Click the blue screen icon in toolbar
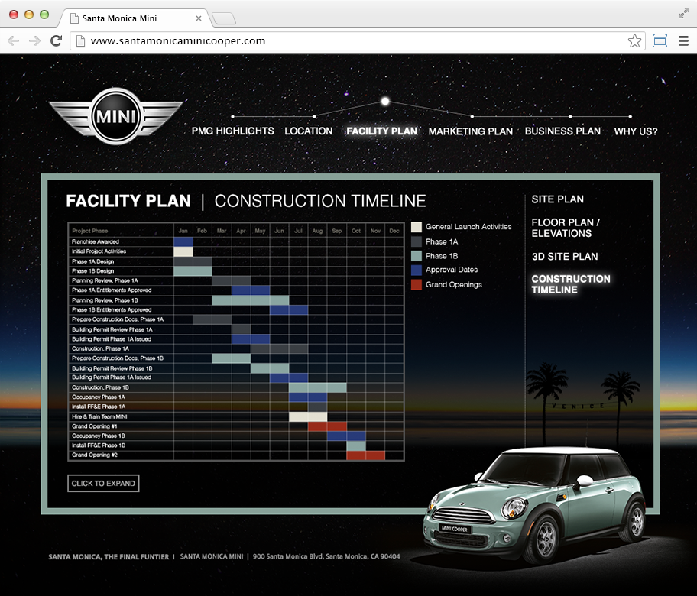 (660, 41)
